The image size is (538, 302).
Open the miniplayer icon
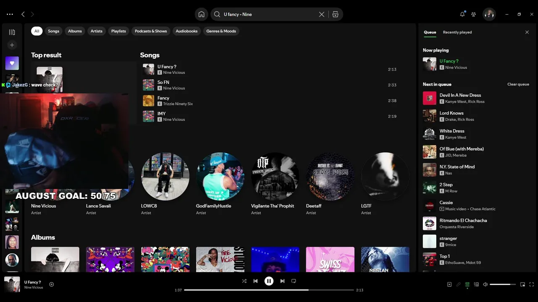point(522,284)
